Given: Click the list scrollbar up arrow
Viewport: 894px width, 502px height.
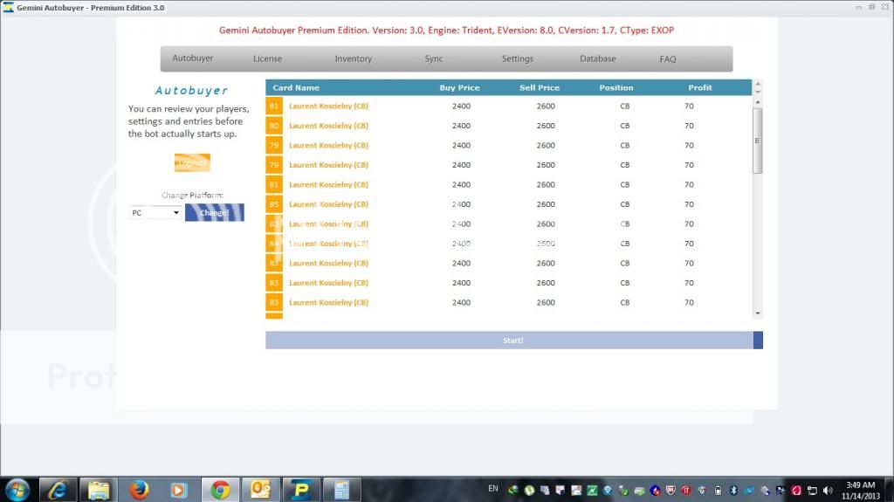Looking at the screenshot, I should coord(758,85).
